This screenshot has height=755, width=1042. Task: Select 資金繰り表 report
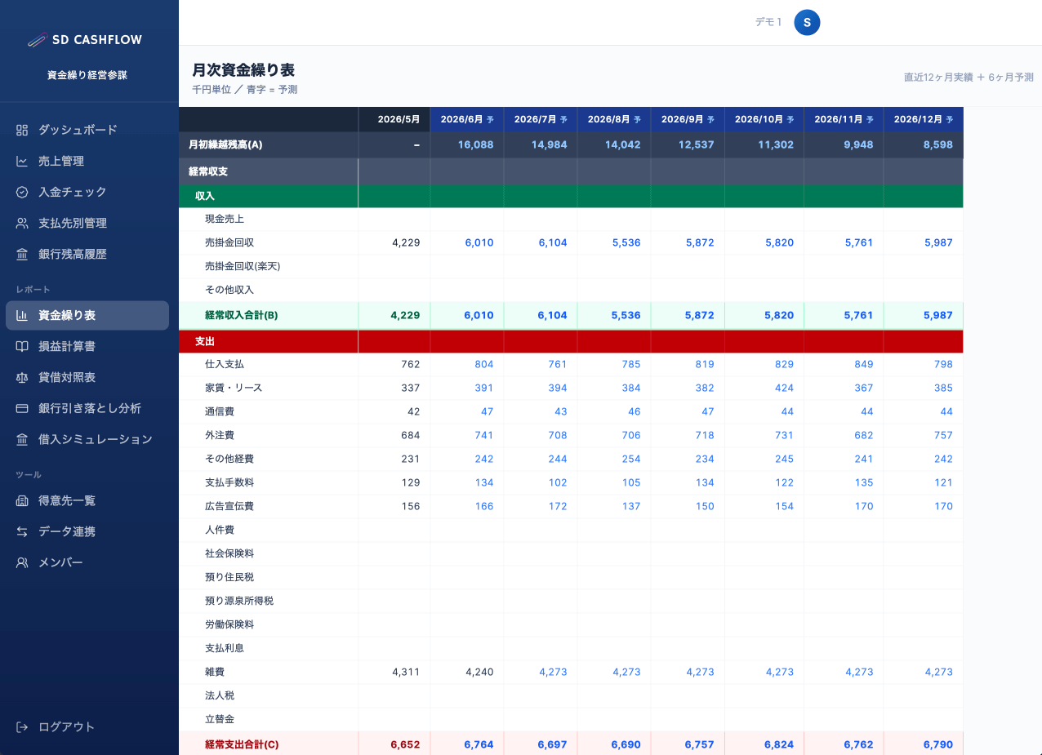[87, 315]
